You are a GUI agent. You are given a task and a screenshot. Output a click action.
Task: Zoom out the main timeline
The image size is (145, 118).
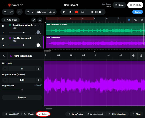(x=136, y=20)
